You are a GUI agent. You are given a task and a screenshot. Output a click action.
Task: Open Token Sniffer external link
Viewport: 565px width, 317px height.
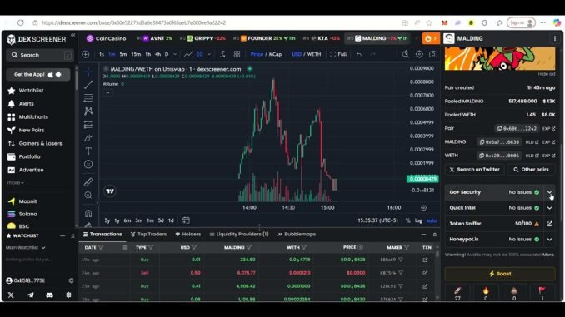coord(549,224)
